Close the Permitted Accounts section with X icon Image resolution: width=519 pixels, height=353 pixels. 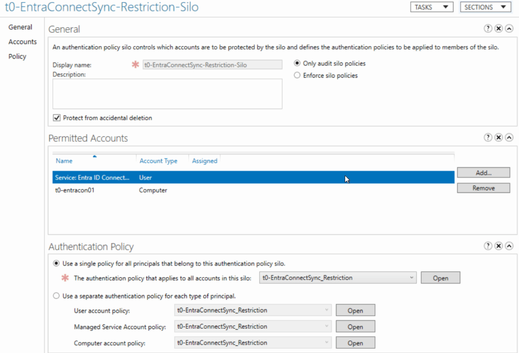(498, 138)
